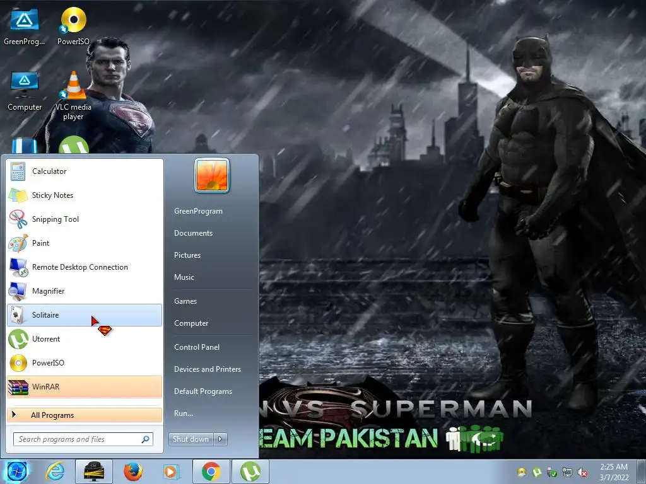This screenshot has width=646, height=484.
Task: Open Documents from the Start menu
Action: [193, 233]
